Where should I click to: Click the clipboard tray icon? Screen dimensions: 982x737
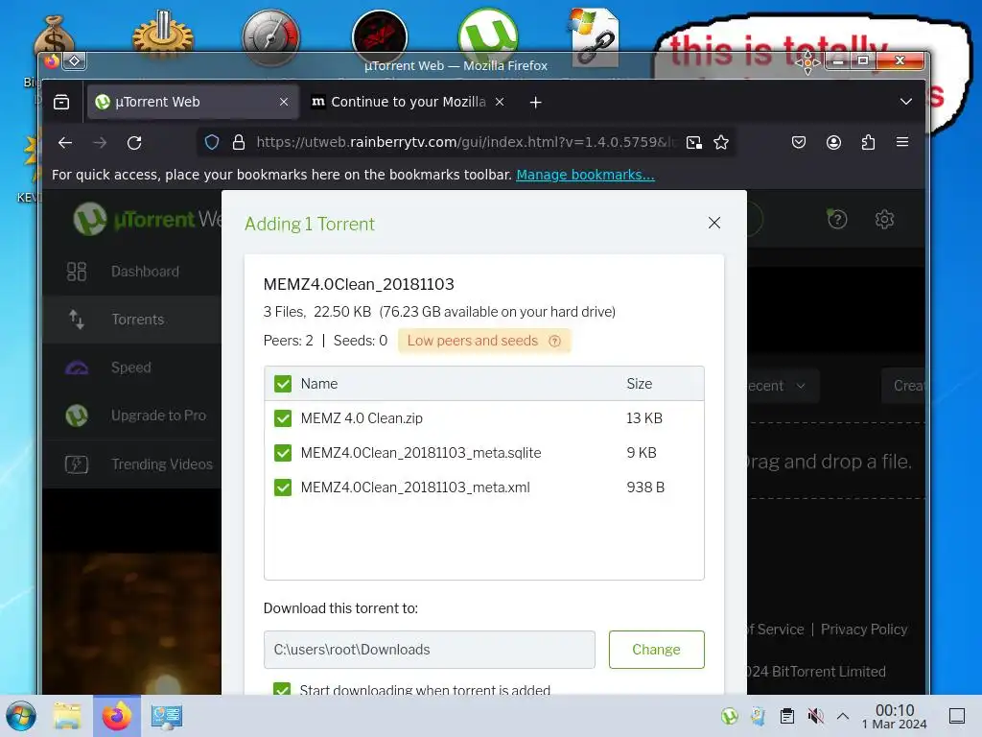pos(786,716)
